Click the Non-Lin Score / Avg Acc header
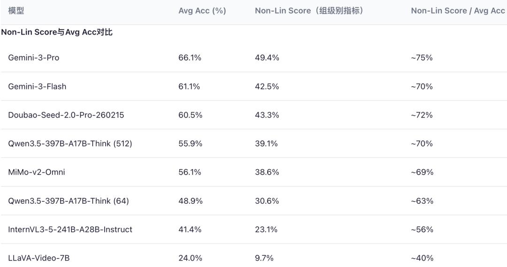 pyautogui.click(x=458, y=11)
